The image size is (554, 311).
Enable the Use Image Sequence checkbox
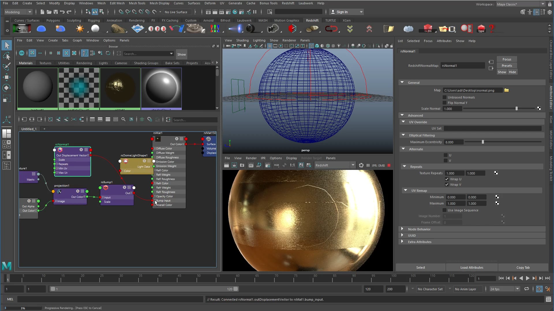[x=444, y=210]
